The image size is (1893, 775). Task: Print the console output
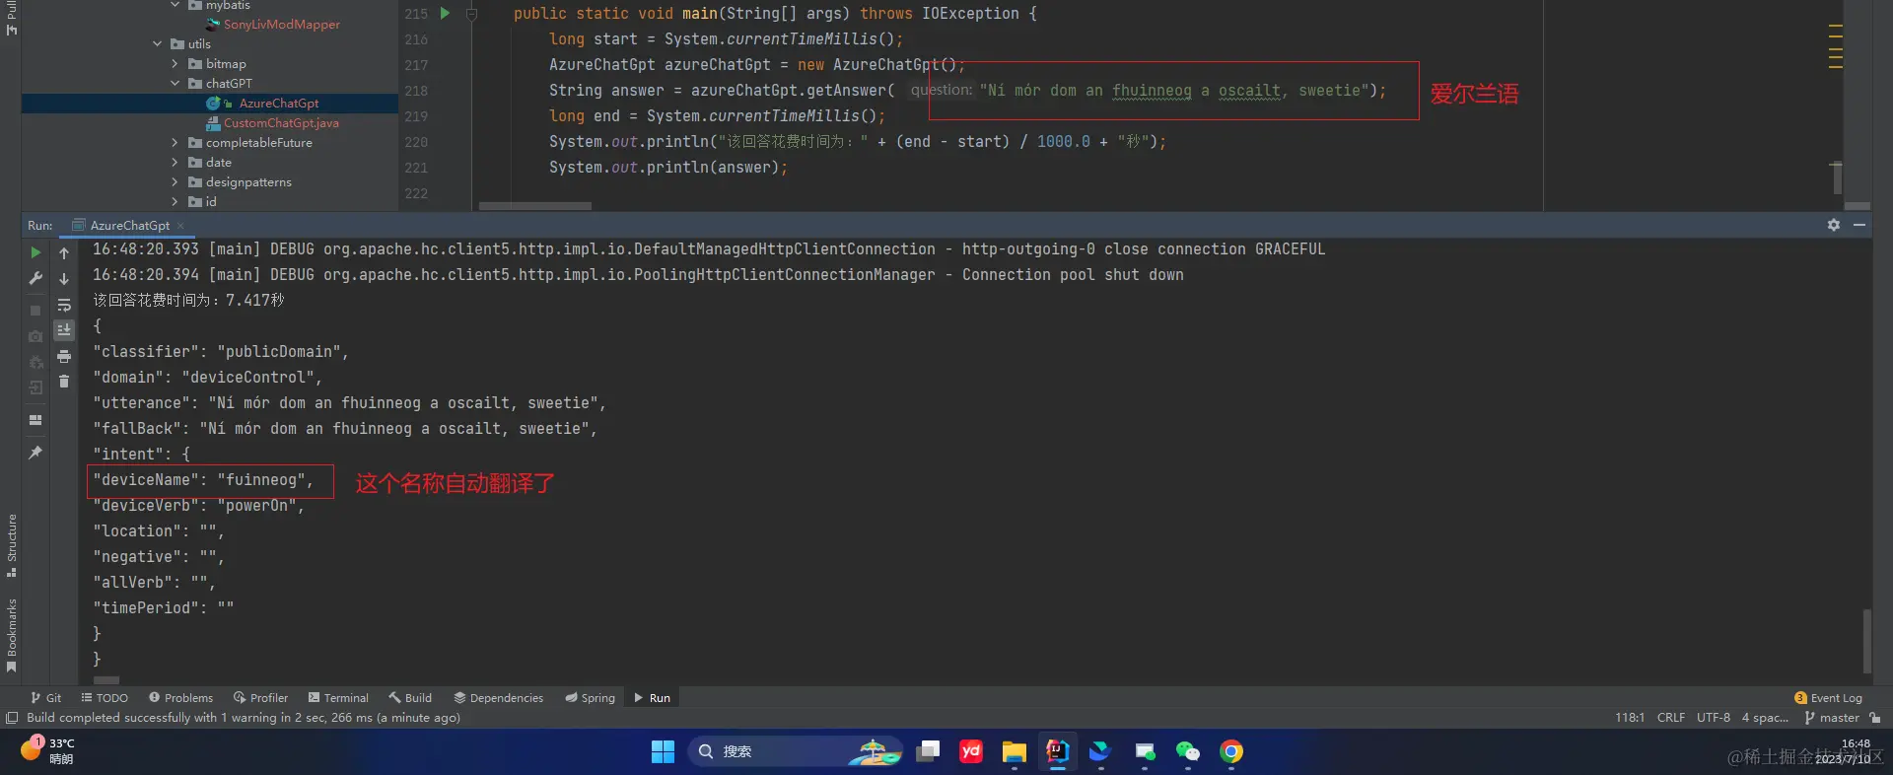coord(64,356)
